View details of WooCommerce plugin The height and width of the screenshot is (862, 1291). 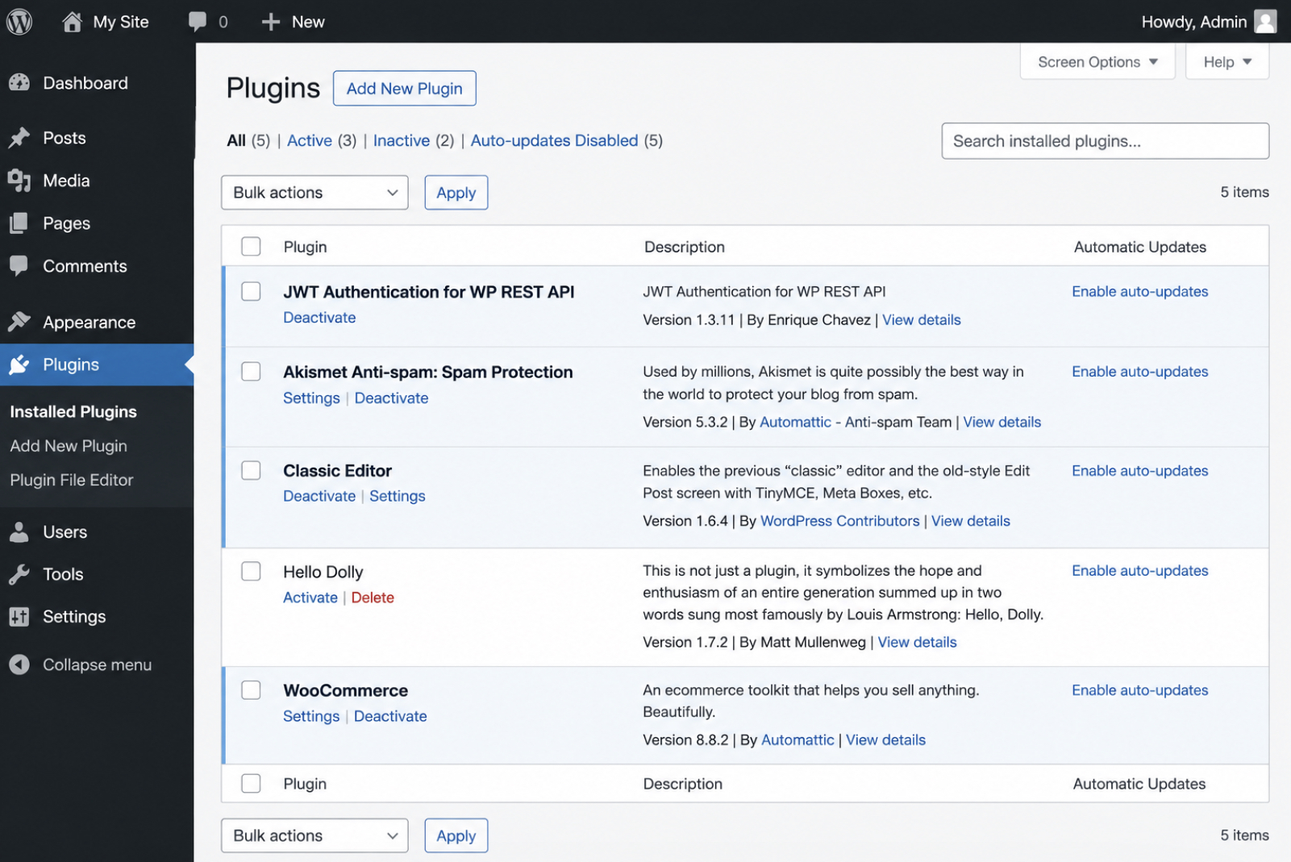(885, 740)
